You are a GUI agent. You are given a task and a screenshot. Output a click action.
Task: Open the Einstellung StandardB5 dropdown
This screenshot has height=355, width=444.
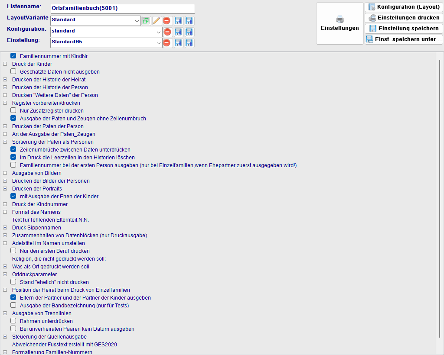coord(160,42)
